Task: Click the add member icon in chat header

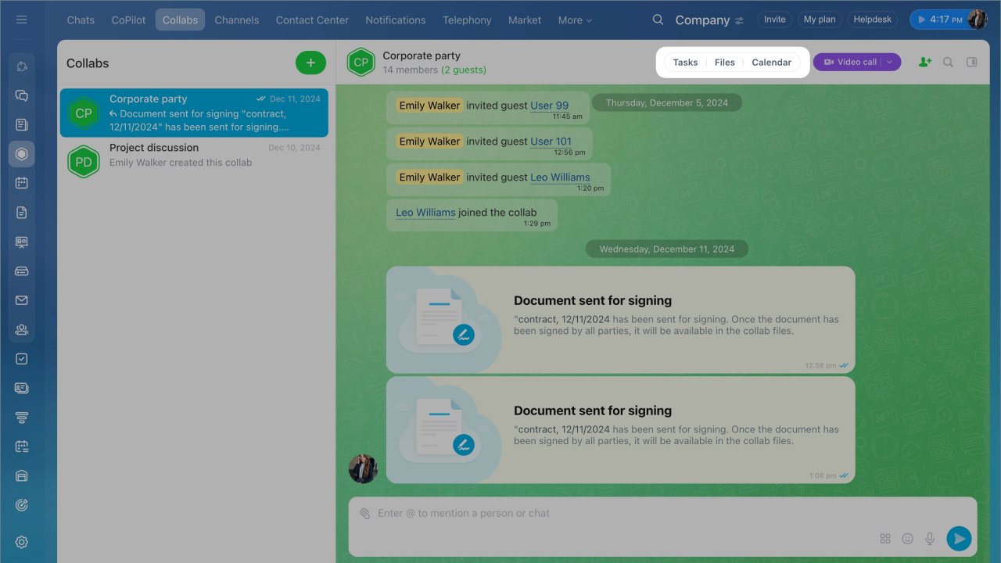Action: click(x=925, y=63)
